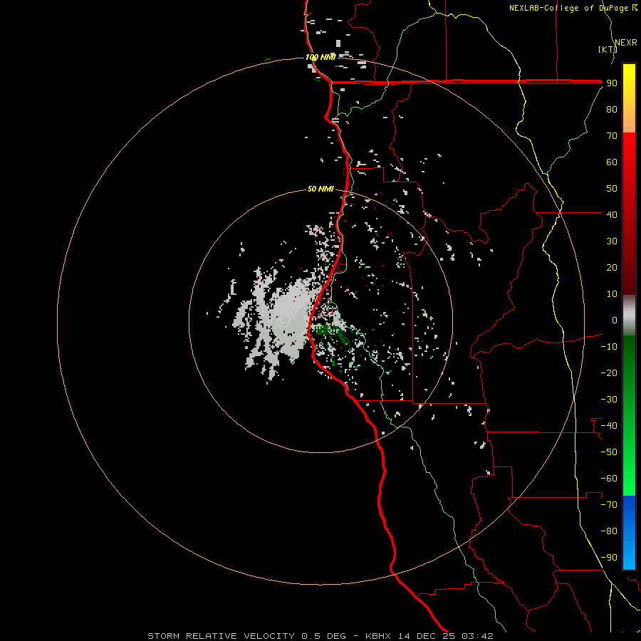The width and height of the screenshot is (641, 641).
Task: Click the 60 knot scale label
Action: 612,162
